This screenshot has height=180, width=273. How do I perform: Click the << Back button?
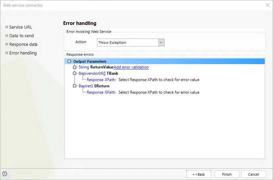tap(199, 174)
